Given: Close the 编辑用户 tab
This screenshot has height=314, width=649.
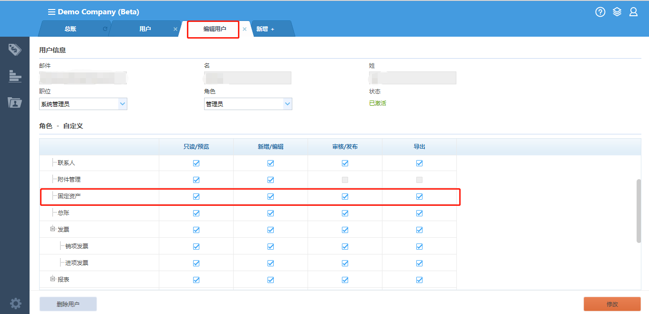Looking at the screenshot, I should pyautogui.click(x=245, y=29).
